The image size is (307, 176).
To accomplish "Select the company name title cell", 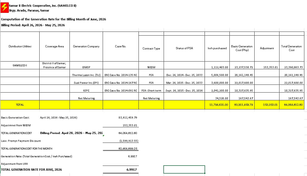I will 43,6.
